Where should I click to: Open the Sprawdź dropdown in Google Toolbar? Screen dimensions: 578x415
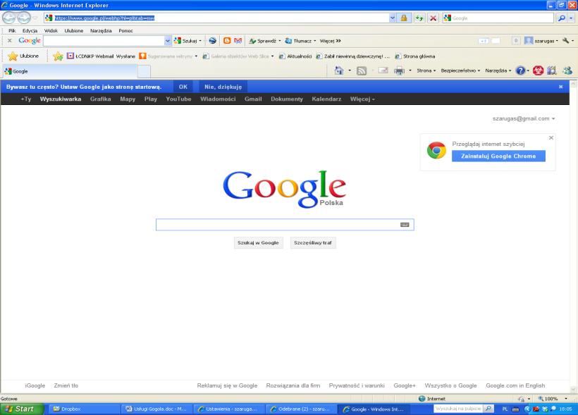coord(279,41)
